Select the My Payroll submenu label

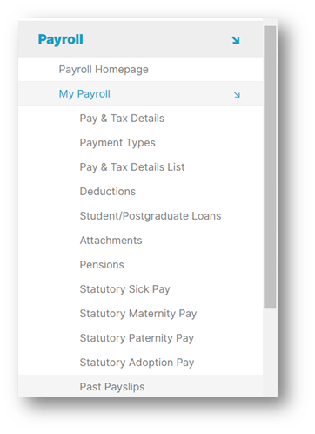tap(84, 94)
